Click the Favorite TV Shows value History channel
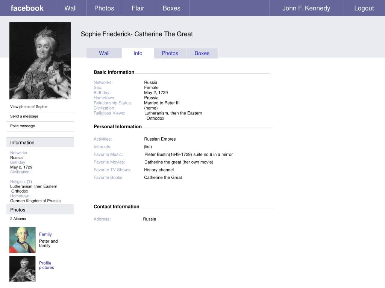Image resolution: width=385 pixels, height=288 pixels. pos(159,170)
